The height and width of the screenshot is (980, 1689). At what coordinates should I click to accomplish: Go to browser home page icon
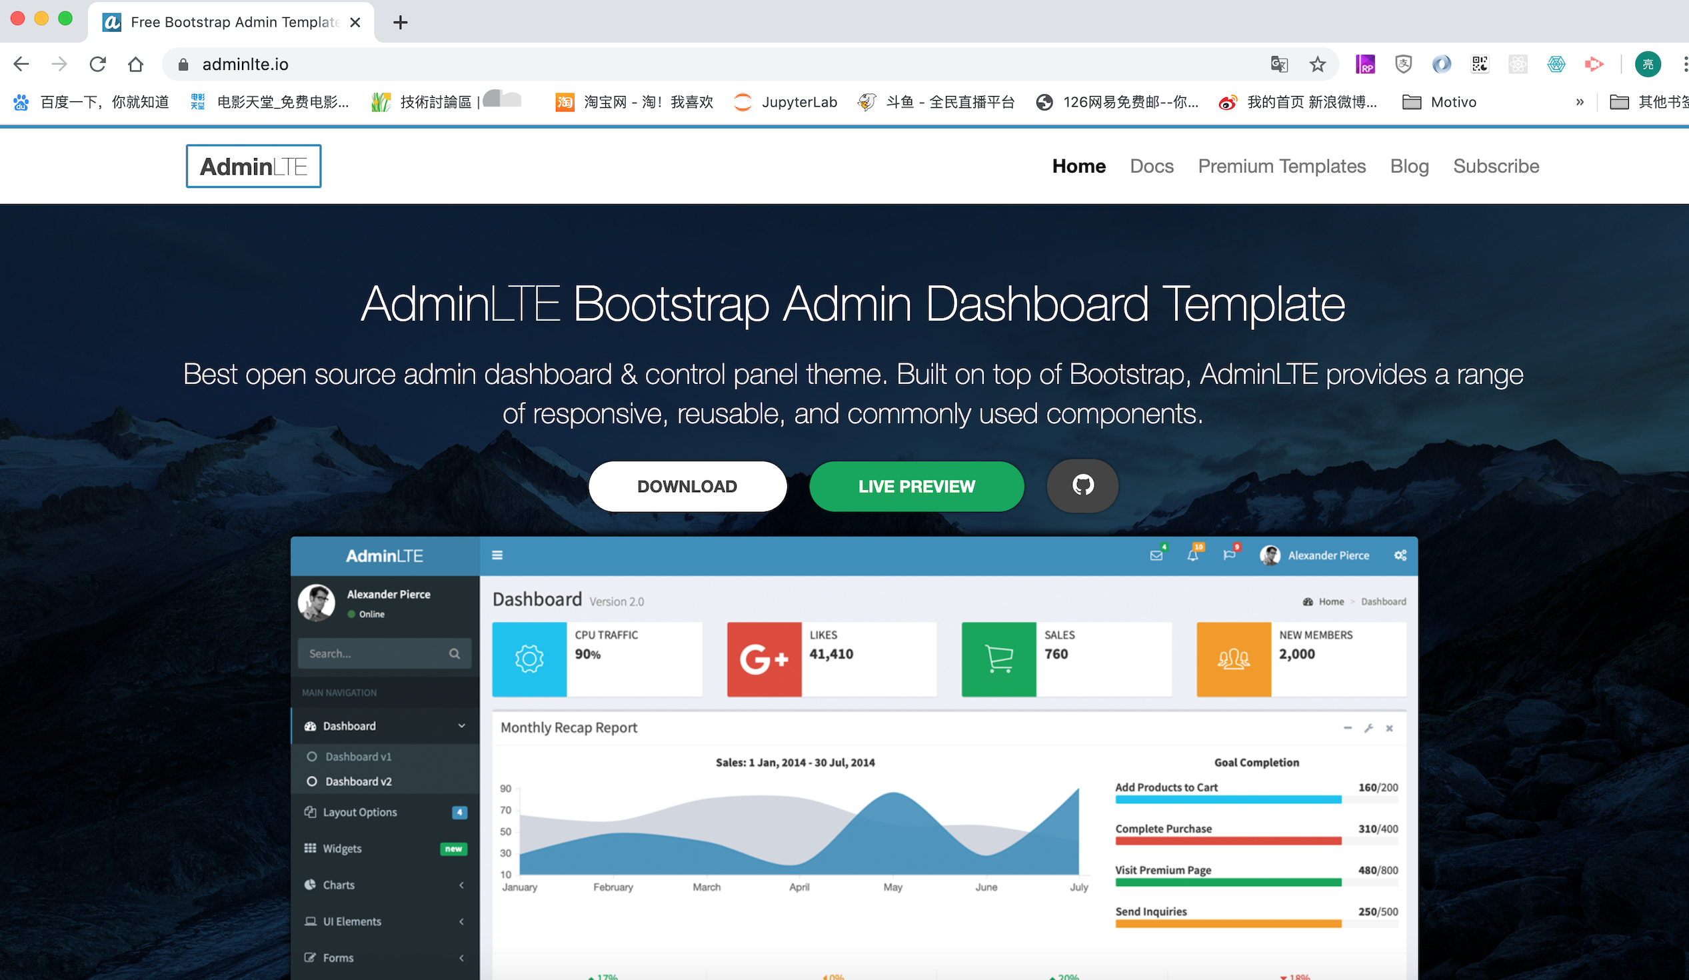[x=135, y=65]
